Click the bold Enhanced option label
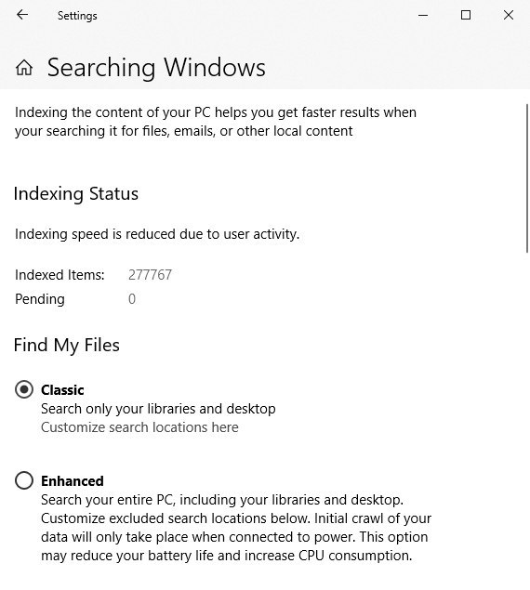Viewport: 530px width, 590px height. pos(73,481)
